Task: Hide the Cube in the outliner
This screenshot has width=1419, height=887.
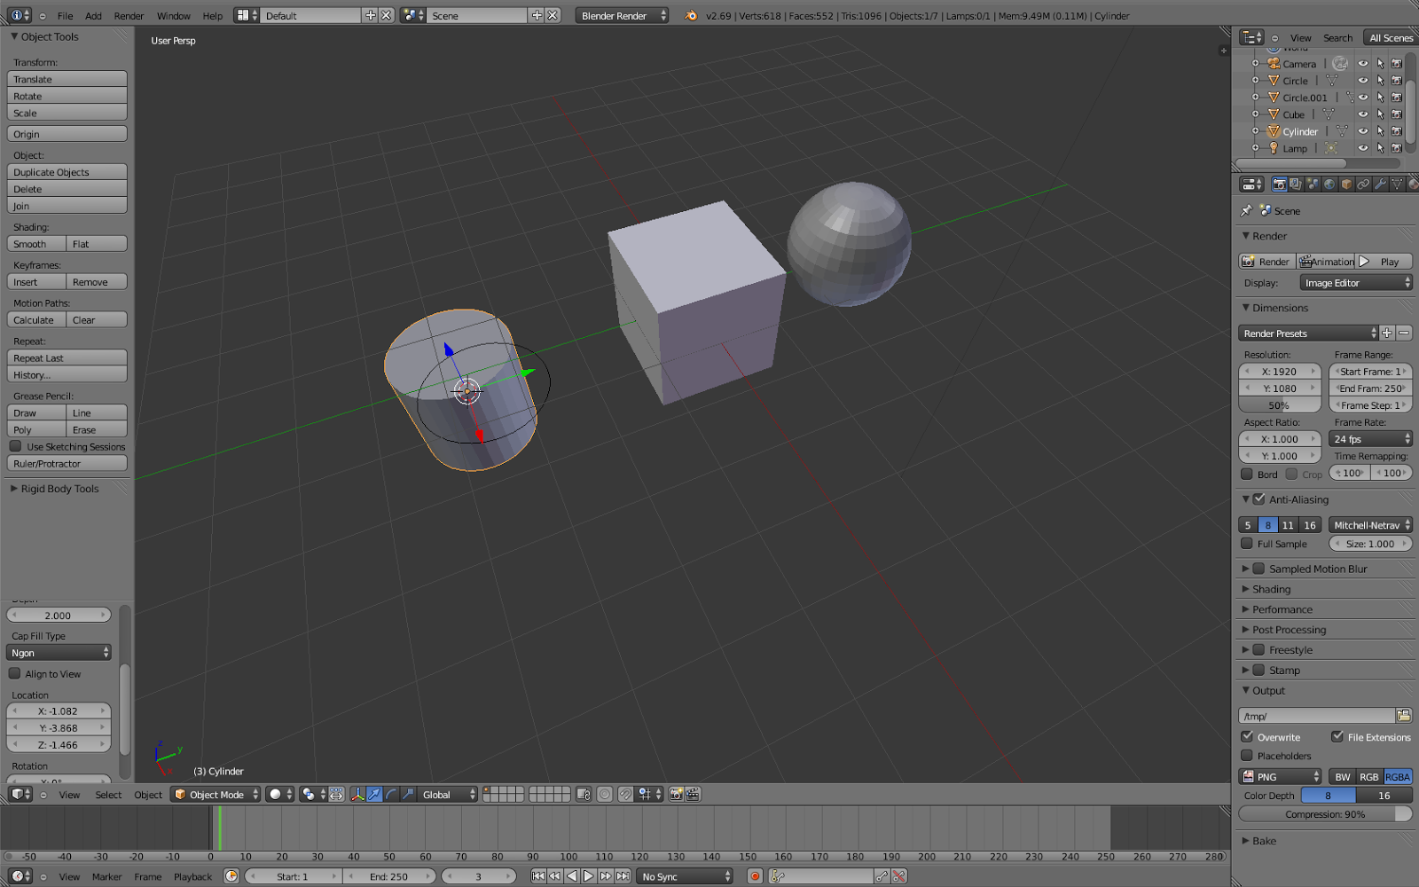Action: coord(1364,114)
